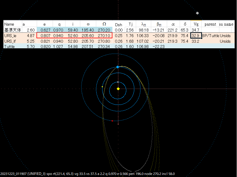Select the Tuttle row at the table bottom
237x177 pixels.
click(12, 46)
